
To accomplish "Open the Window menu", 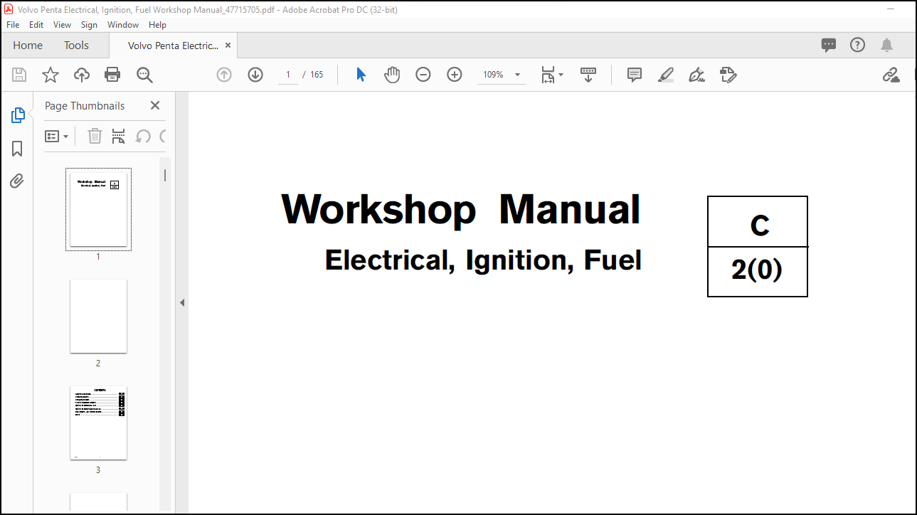I will 123,24.
